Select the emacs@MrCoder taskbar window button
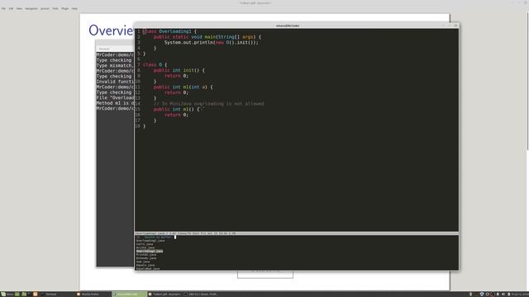Screen dimensions: 529x297 [x=130, y=294]
